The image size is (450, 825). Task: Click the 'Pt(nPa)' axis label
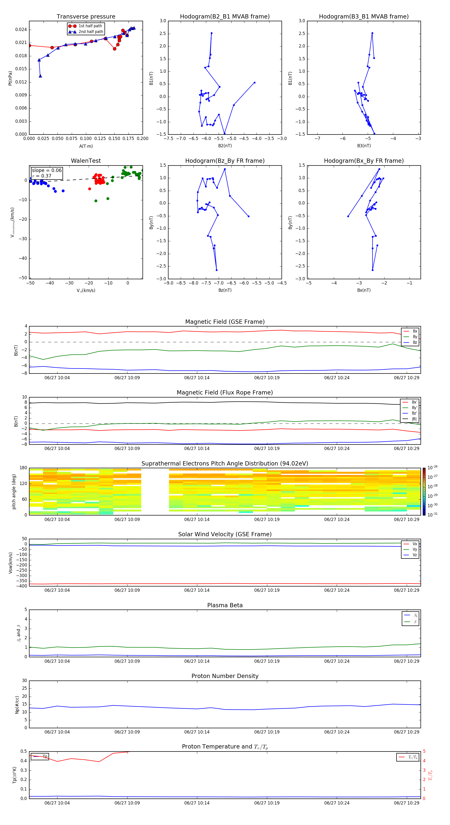(x=10, y=78)
